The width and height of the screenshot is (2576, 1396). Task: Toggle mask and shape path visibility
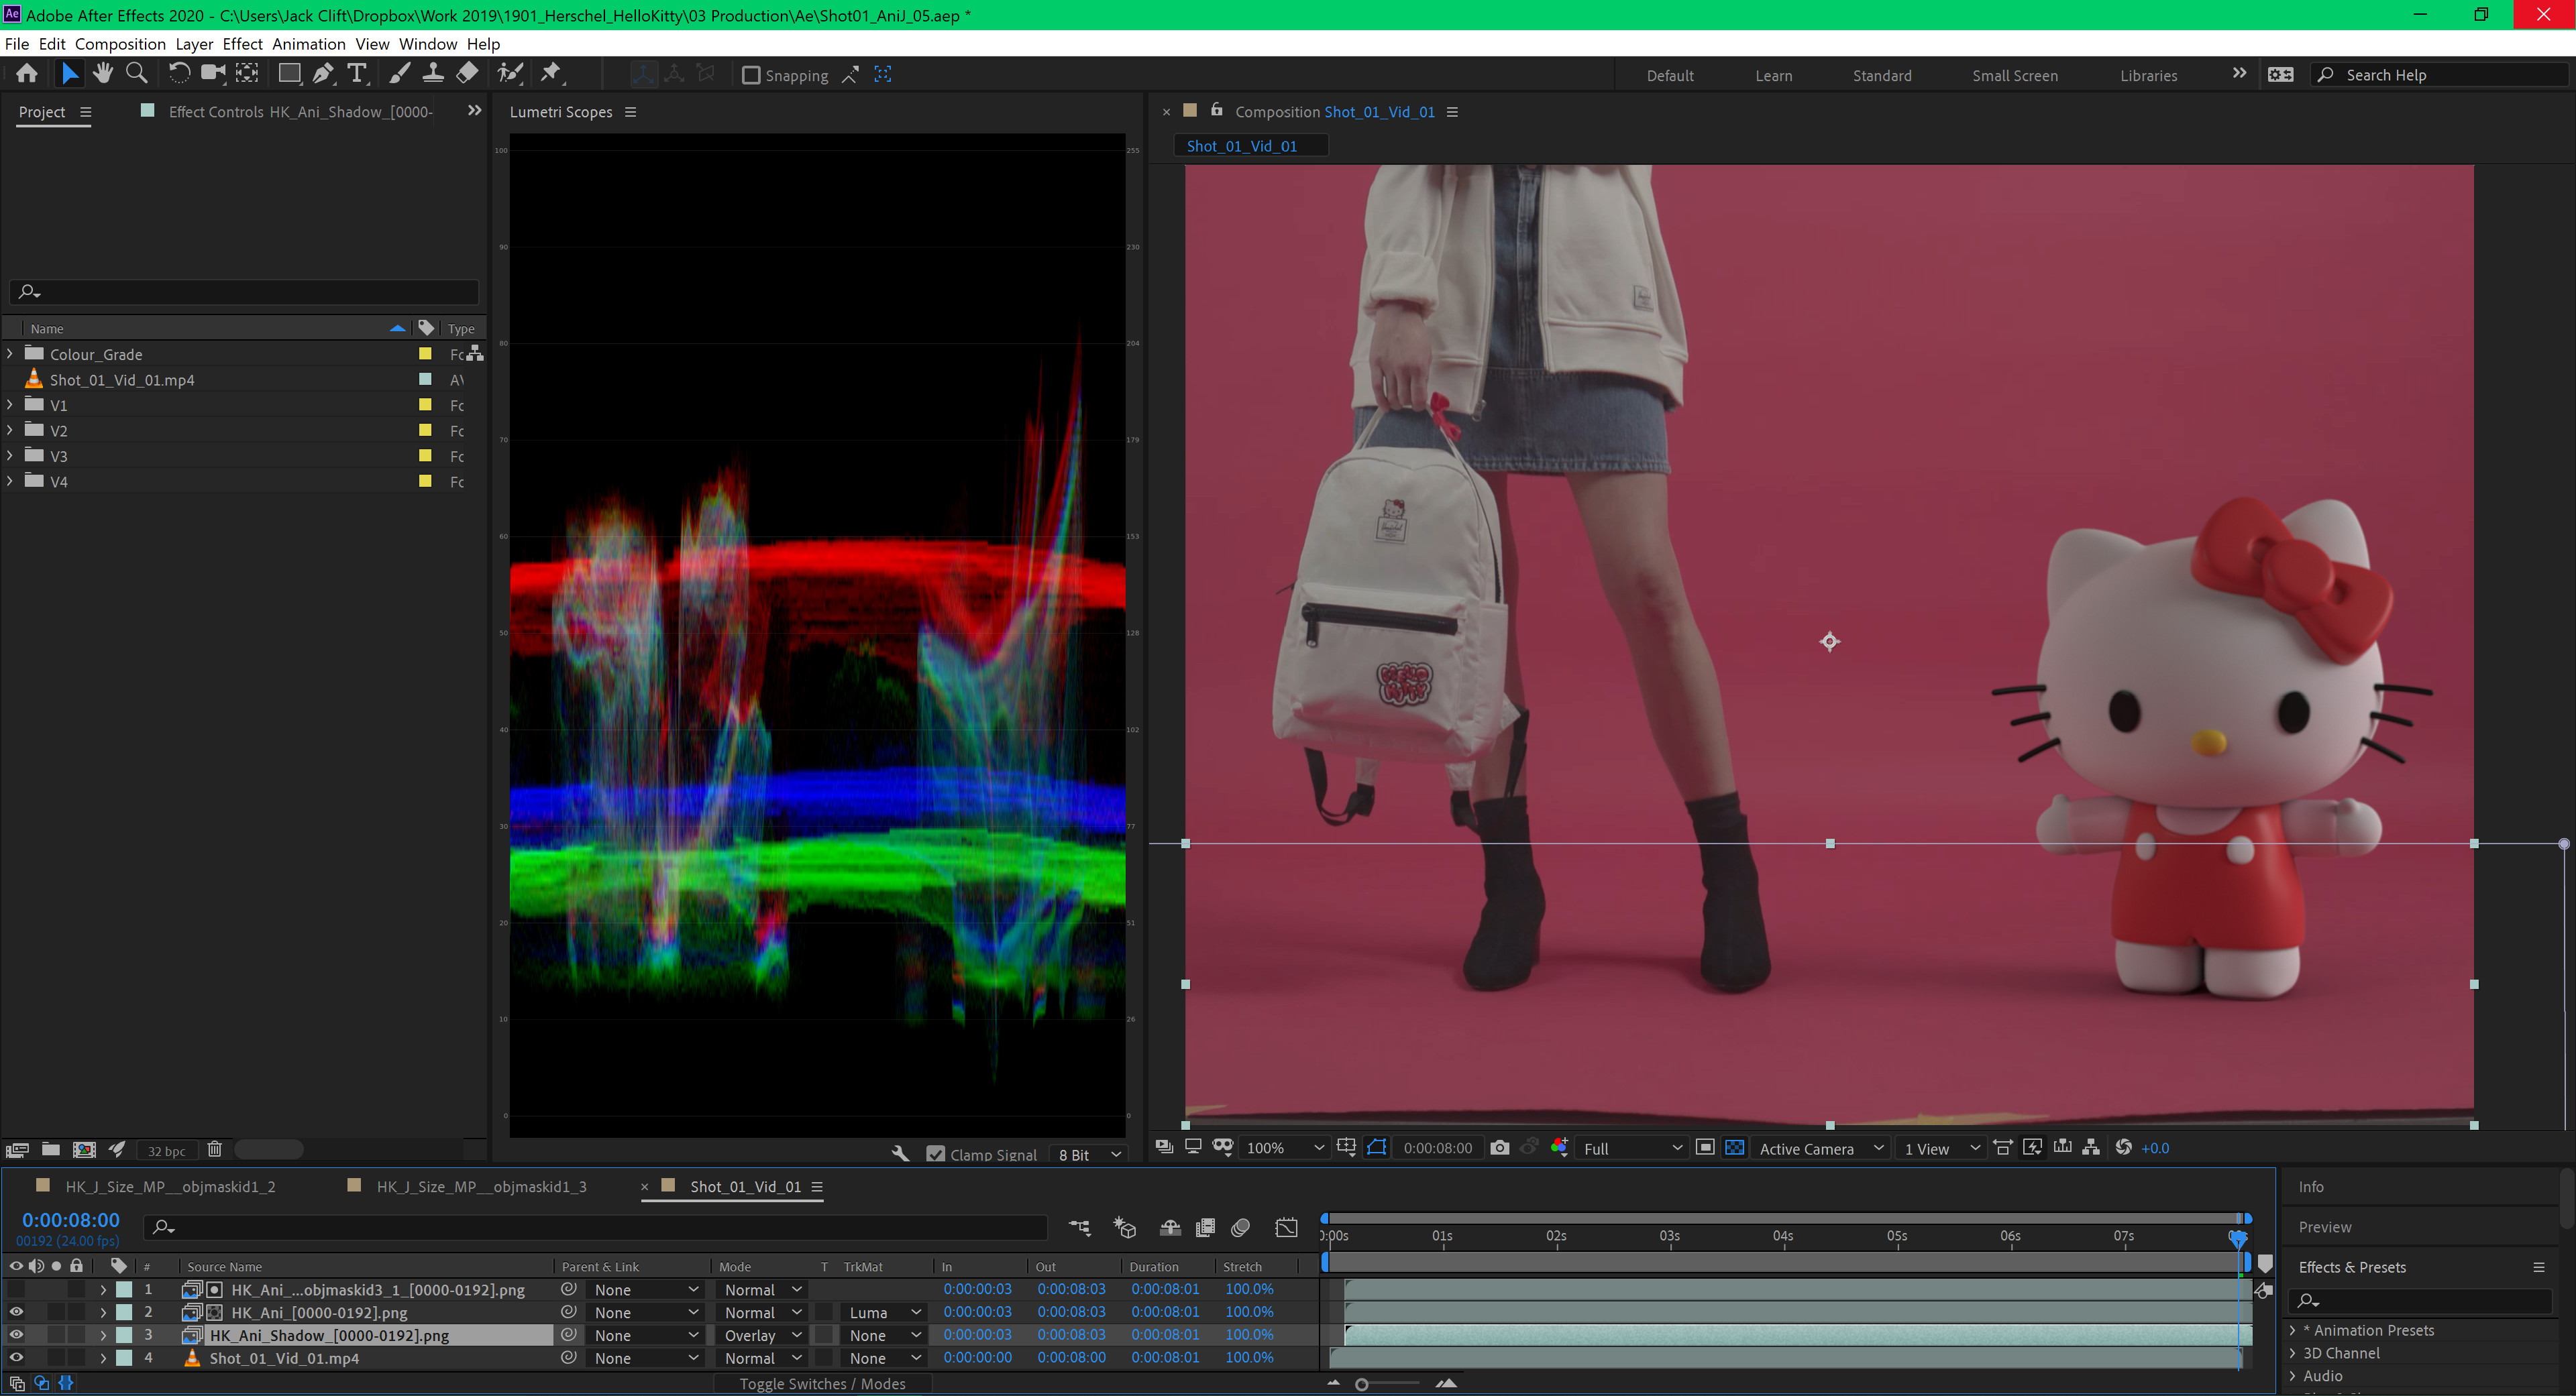point(1377,1147)
